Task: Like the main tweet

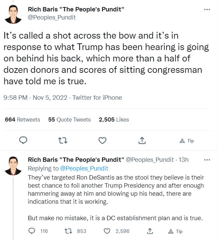Action: pos(102,140)
